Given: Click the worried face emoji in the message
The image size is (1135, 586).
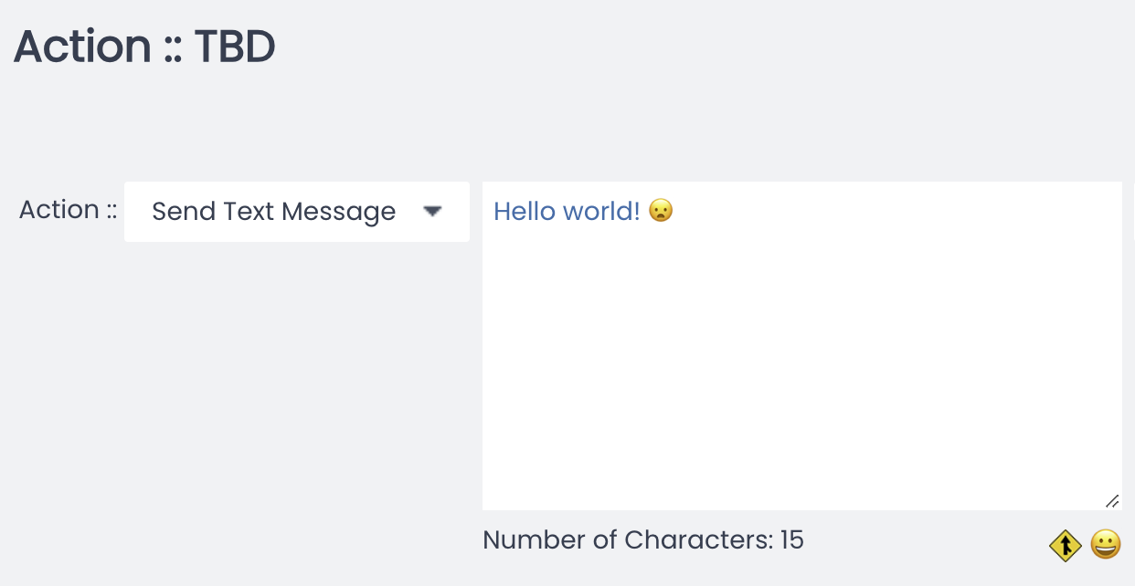Looking at the screenshot, I should pyautogui.click(x=661, y=211).
